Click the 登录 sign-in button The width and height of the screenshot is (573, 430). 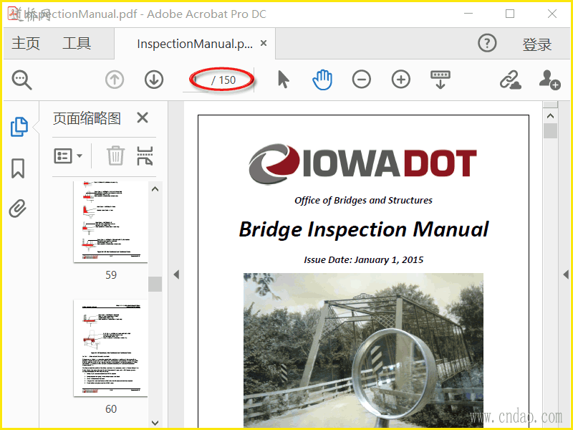point(536,44)
